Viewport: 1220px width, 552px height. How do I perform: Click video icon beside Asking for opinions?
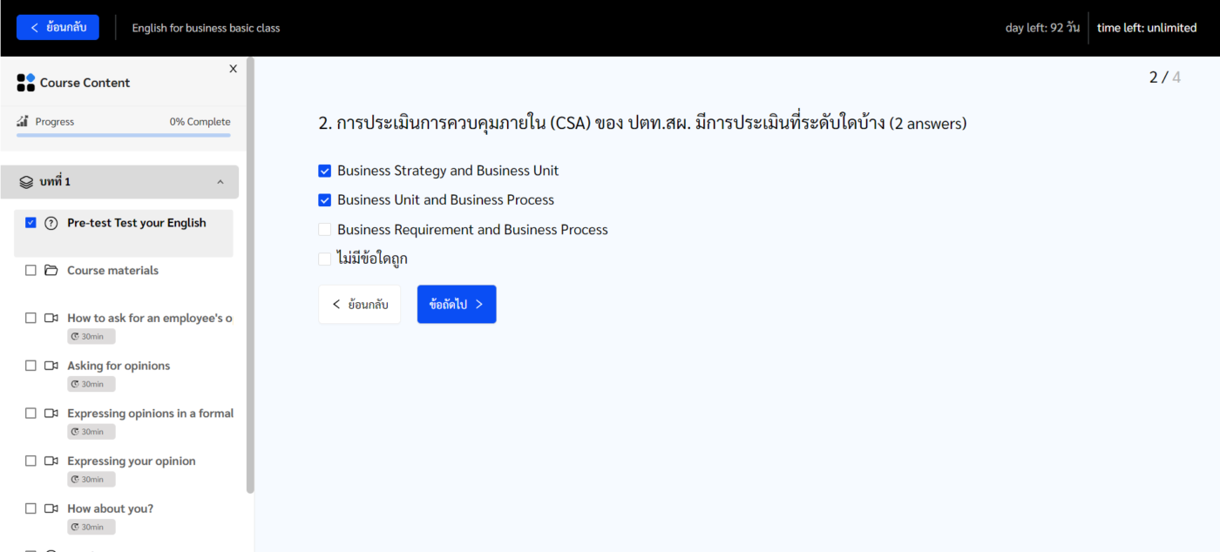point(51,366)
